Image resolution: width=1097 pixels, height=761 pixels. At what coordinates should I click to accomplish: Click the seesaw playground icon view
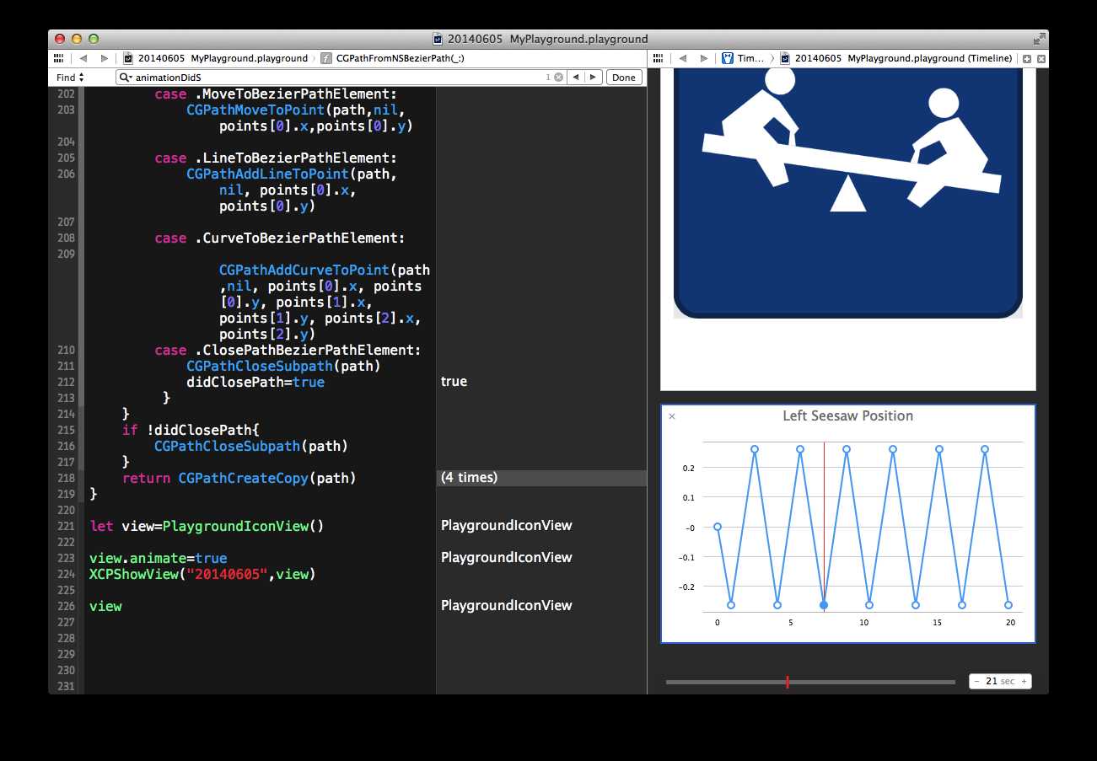tap(848, 194)
